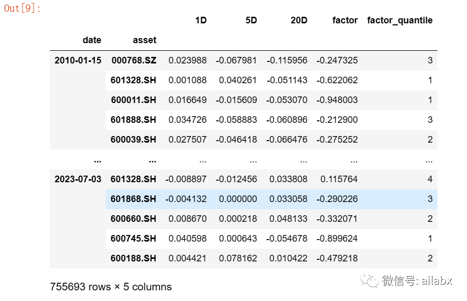Click 5D value -0.058883
The height and width of the screenshot is (301, 467).
[x=236, y=120]
